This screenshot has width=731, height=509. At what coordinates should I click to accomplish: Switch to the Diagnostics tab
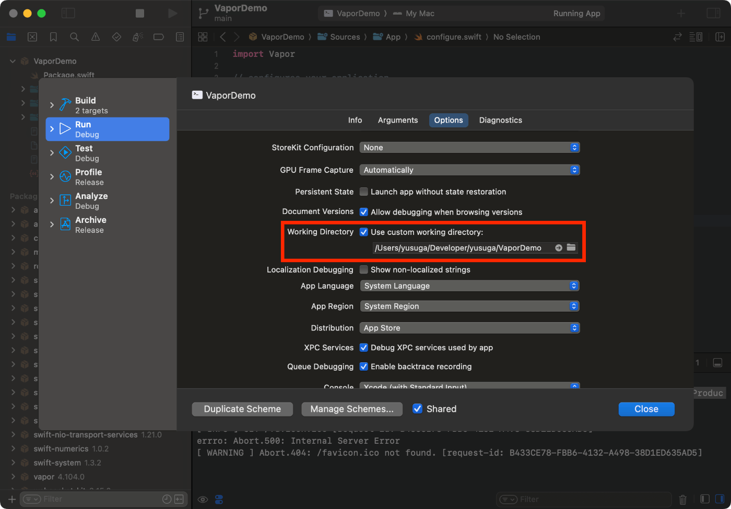click(x=501, y=120)
